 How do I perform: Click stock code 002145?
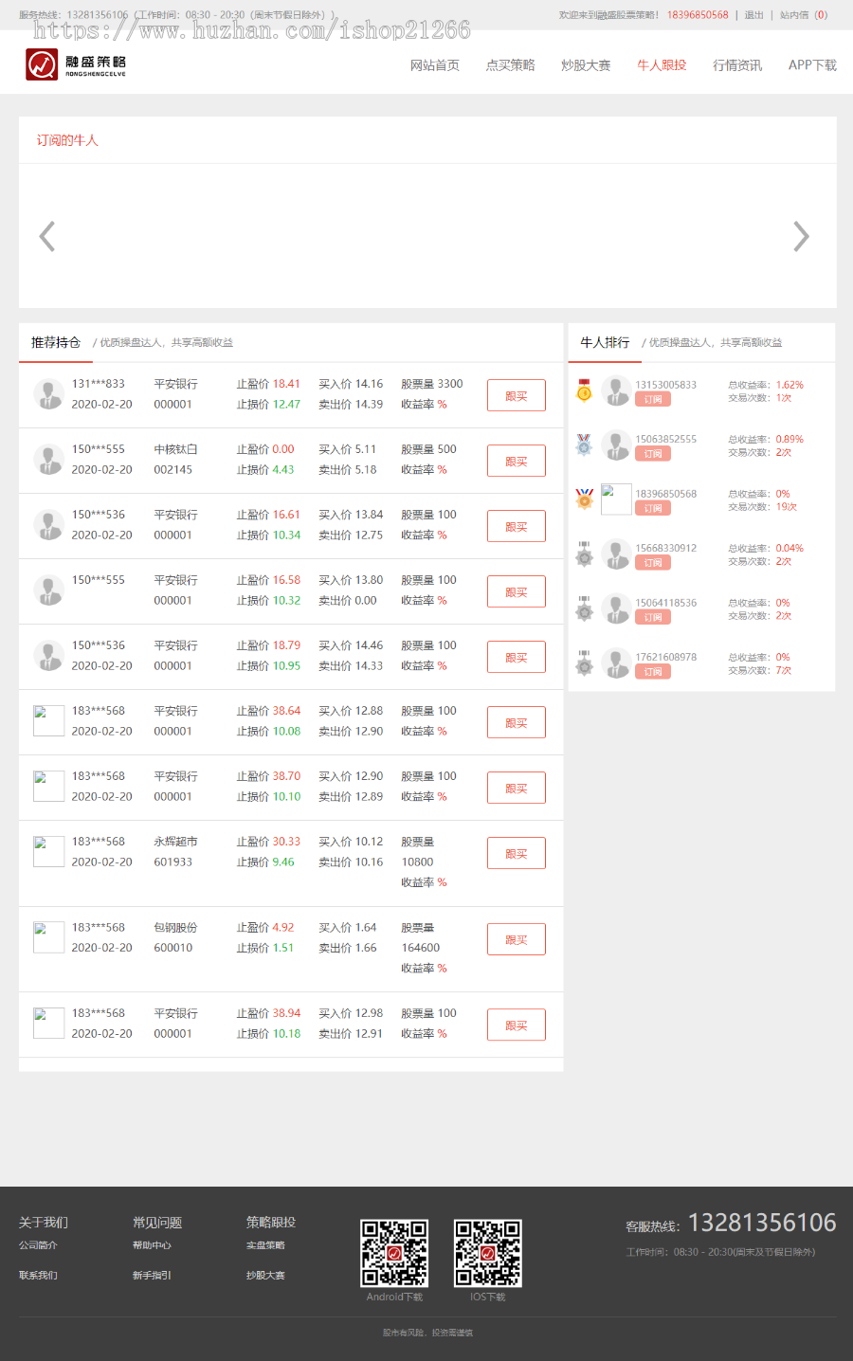(172, 469)
